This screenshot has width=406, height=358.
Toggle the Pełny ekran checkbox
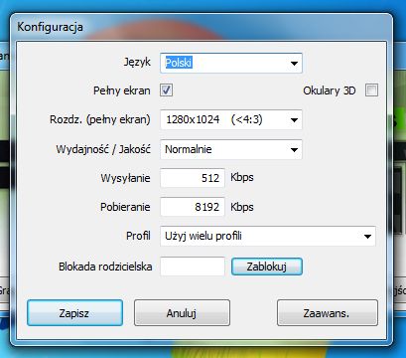click(166, 90)
